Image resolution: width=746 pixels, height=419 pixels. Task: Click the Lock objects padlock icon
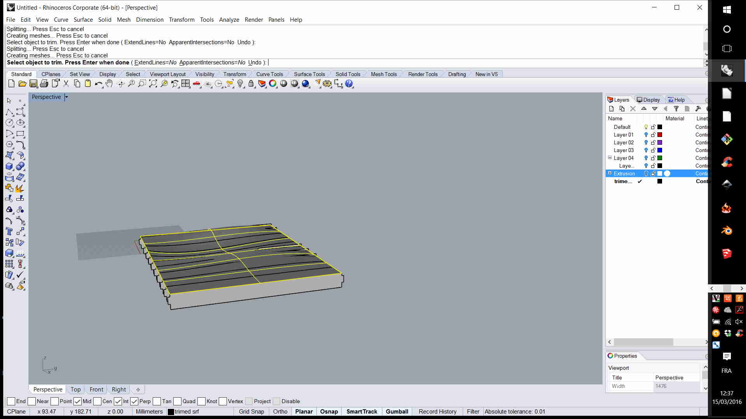pos(251,84)
